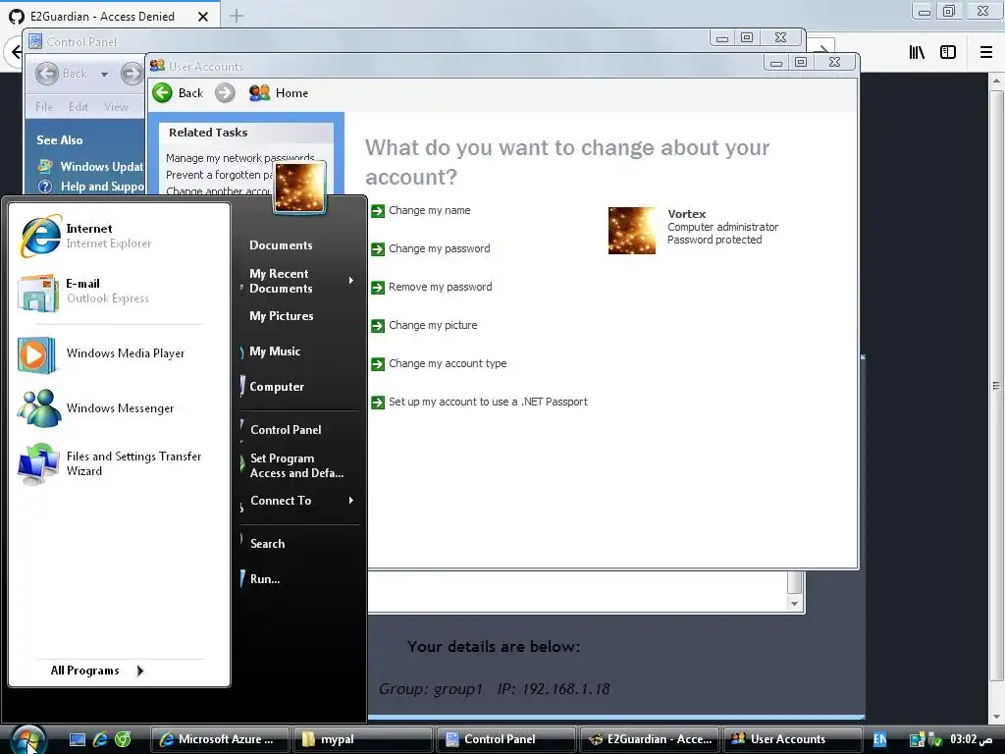Click Change my account type link

point(448,363)
